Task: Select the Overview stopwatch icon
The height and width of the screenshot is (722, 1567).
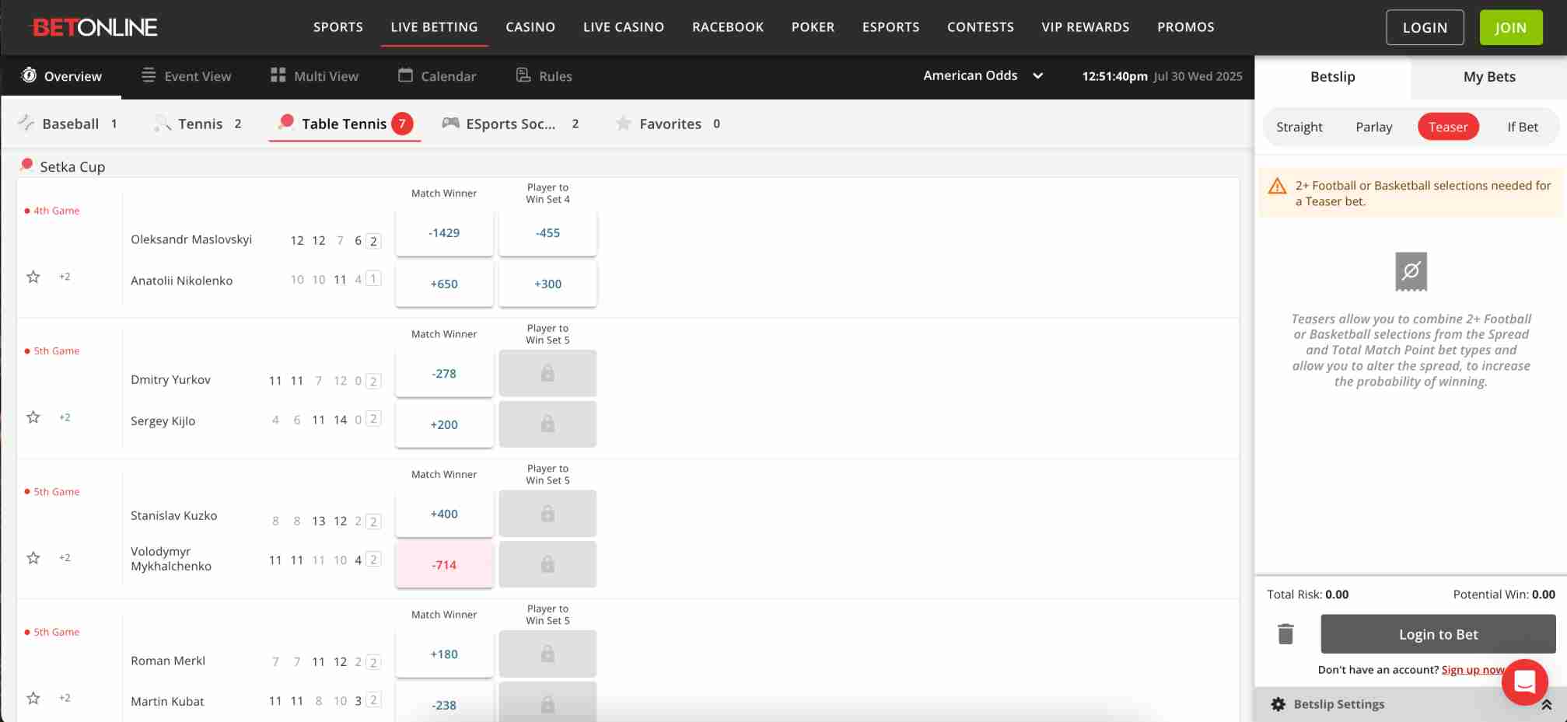Action: pyautogui.click(x=28, y=75)
